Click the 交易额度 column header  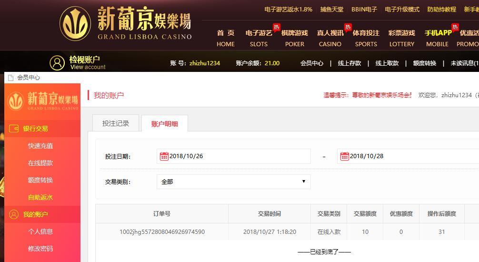pos(365,214)
